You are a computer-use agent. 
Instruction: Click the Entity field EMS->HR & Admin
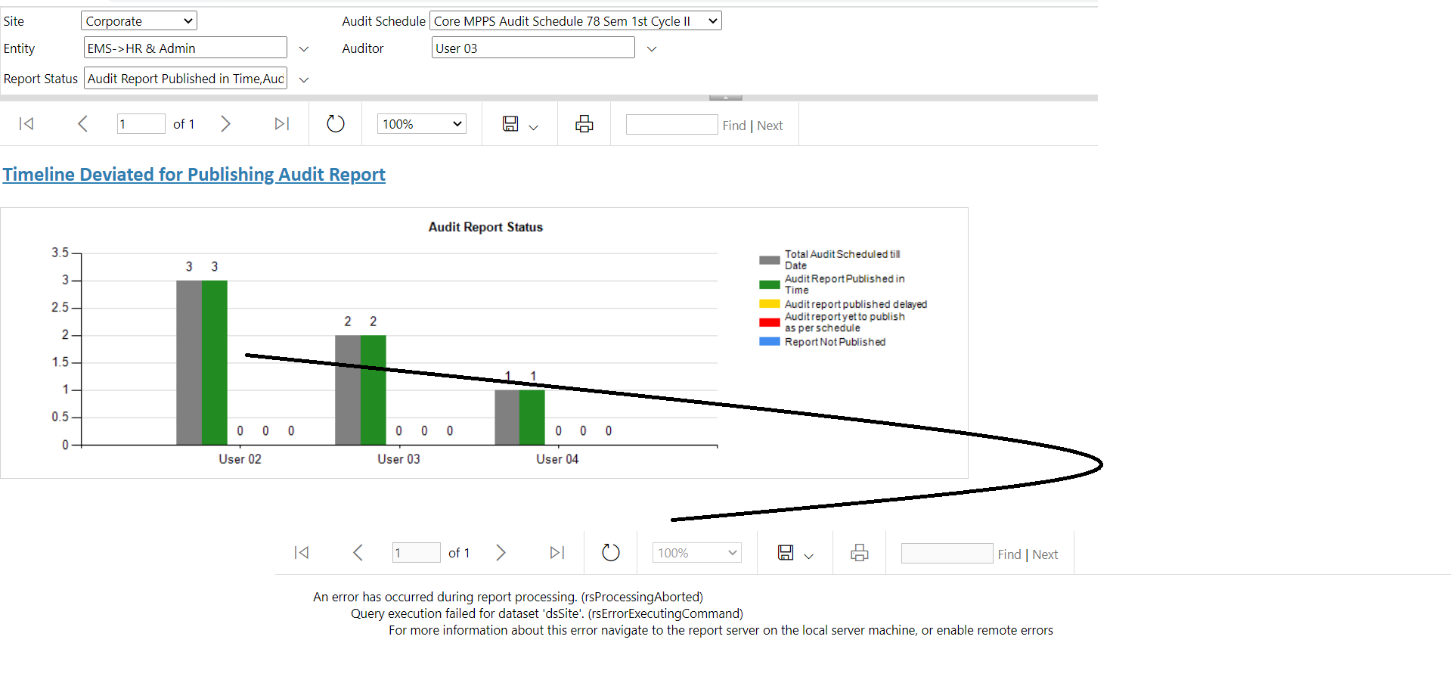pyautogui.click(x=185, y=48)
